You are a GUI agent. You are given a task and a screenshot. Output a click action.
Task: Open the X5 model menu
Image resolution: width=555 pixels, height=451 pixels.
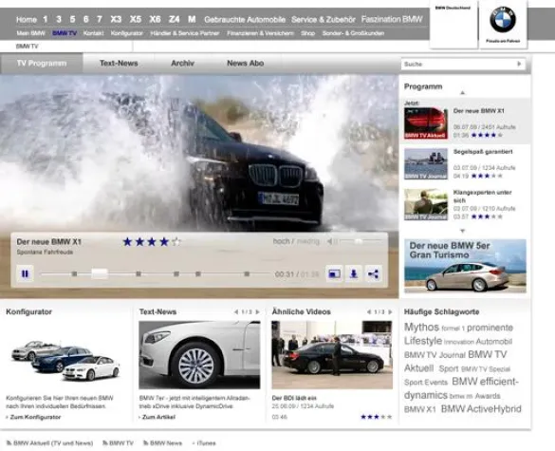pos(136,19)
